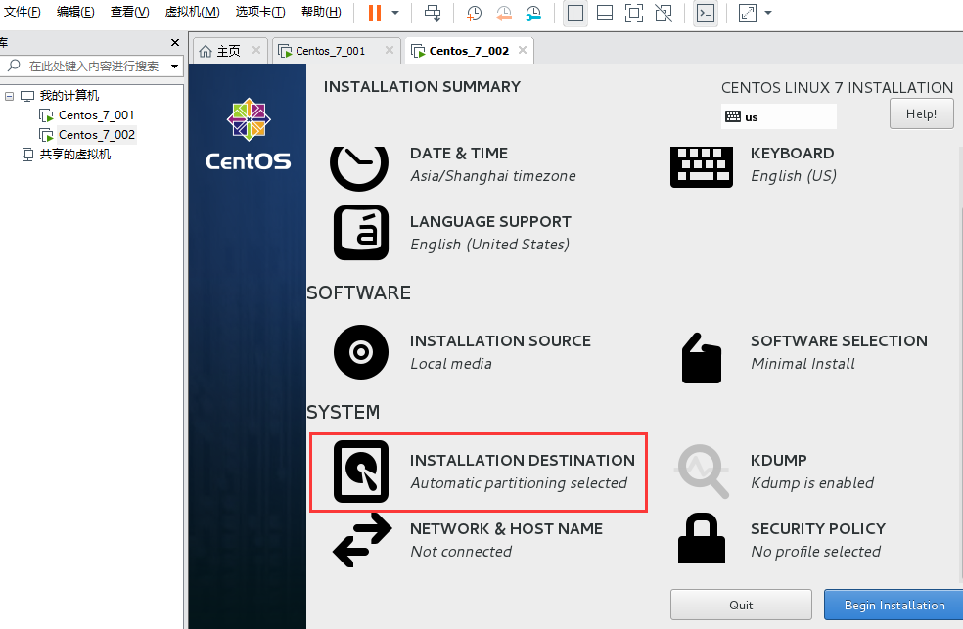Switch to Unity mode icon

click(664, 13)
